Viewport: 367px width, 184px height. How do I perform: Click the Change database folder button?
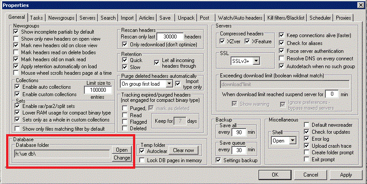point(122,158)
